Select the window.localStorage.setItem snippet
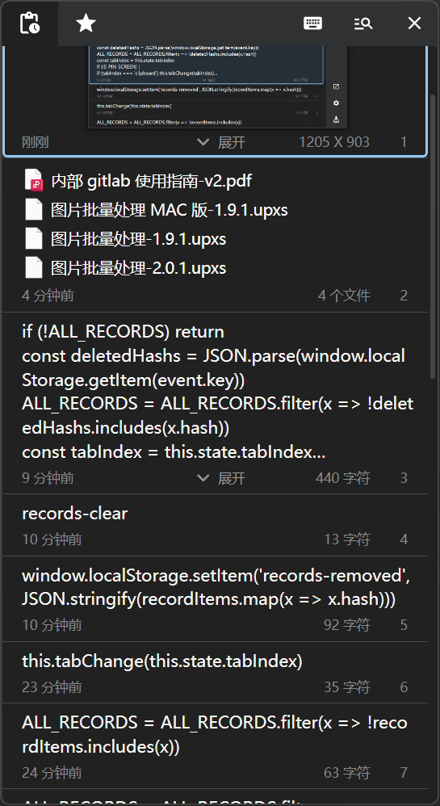This screenshot has height=806, width=440. 215,598
